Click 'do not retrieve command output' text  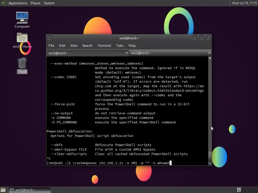pos(125,113)
